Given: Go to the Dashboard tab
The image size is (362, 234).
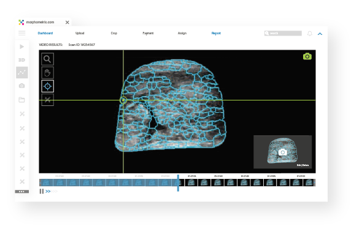Looking at the screenshot, I should point(45,33).
